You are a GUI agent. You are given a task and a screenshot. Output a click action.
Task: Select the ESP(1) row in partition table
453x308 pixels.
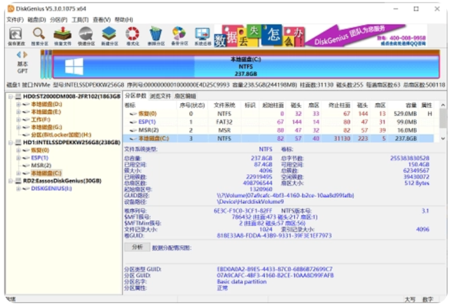pyautogui.click(x=279, y=122)
